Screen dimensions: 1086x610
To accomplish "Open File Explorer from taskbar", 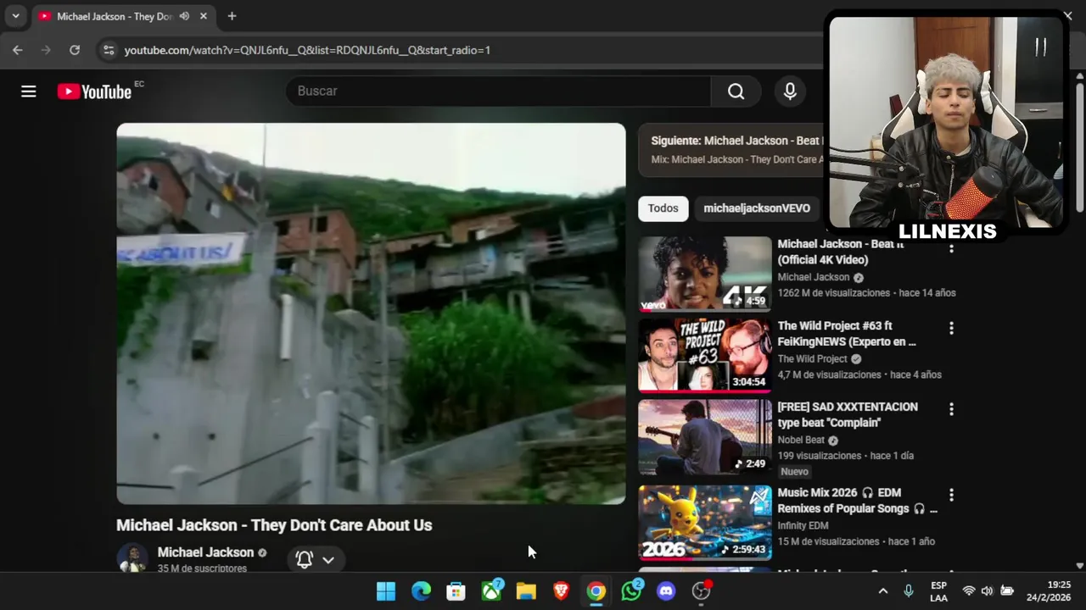I will click(x=526, y=591).
